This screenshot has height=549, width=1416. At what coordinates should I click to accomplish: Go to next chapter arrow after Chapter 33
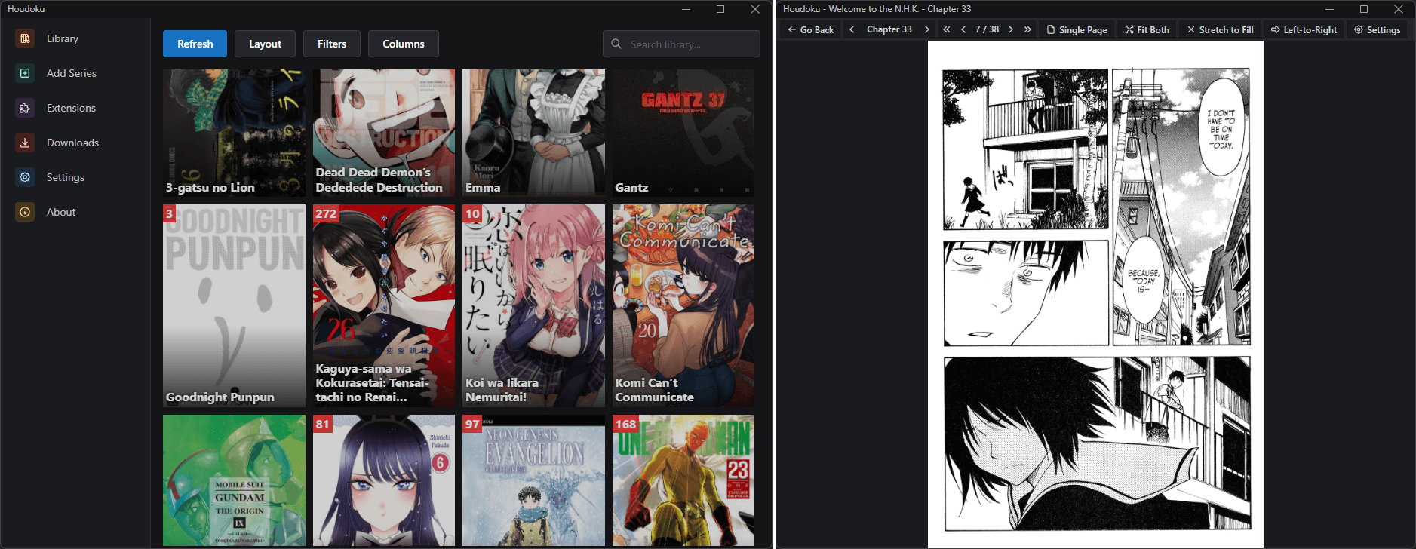927,29
